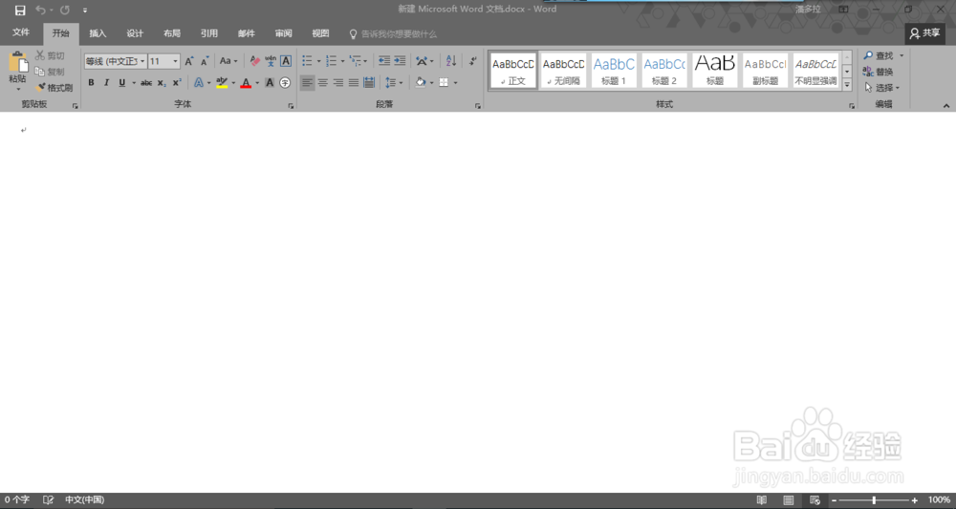This screenshot has width=956, height=509.
Task: Open the font size dropdown showing 11
Action: point(176,61)
